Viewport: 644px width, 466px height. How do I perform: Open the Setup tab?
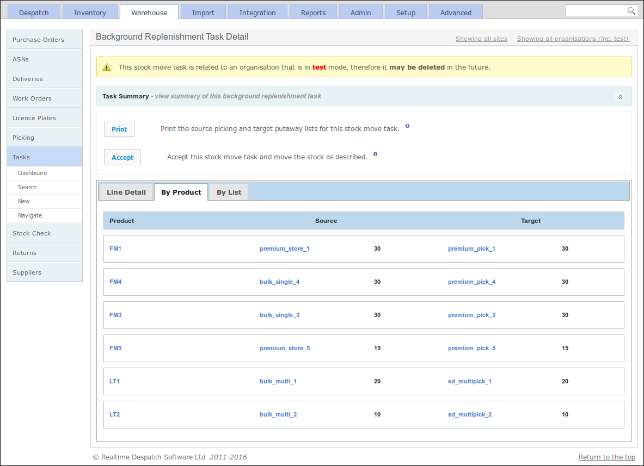pos(406,13)
